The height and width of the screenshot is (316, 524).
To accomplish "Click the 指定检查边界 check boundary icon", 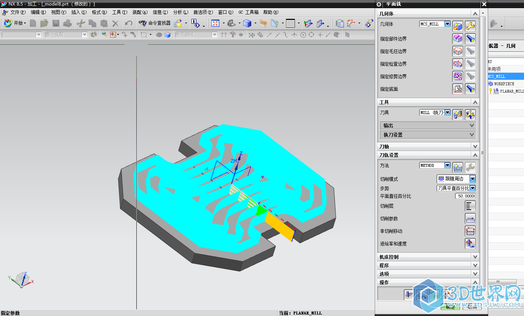I will (x=458, y=63).
